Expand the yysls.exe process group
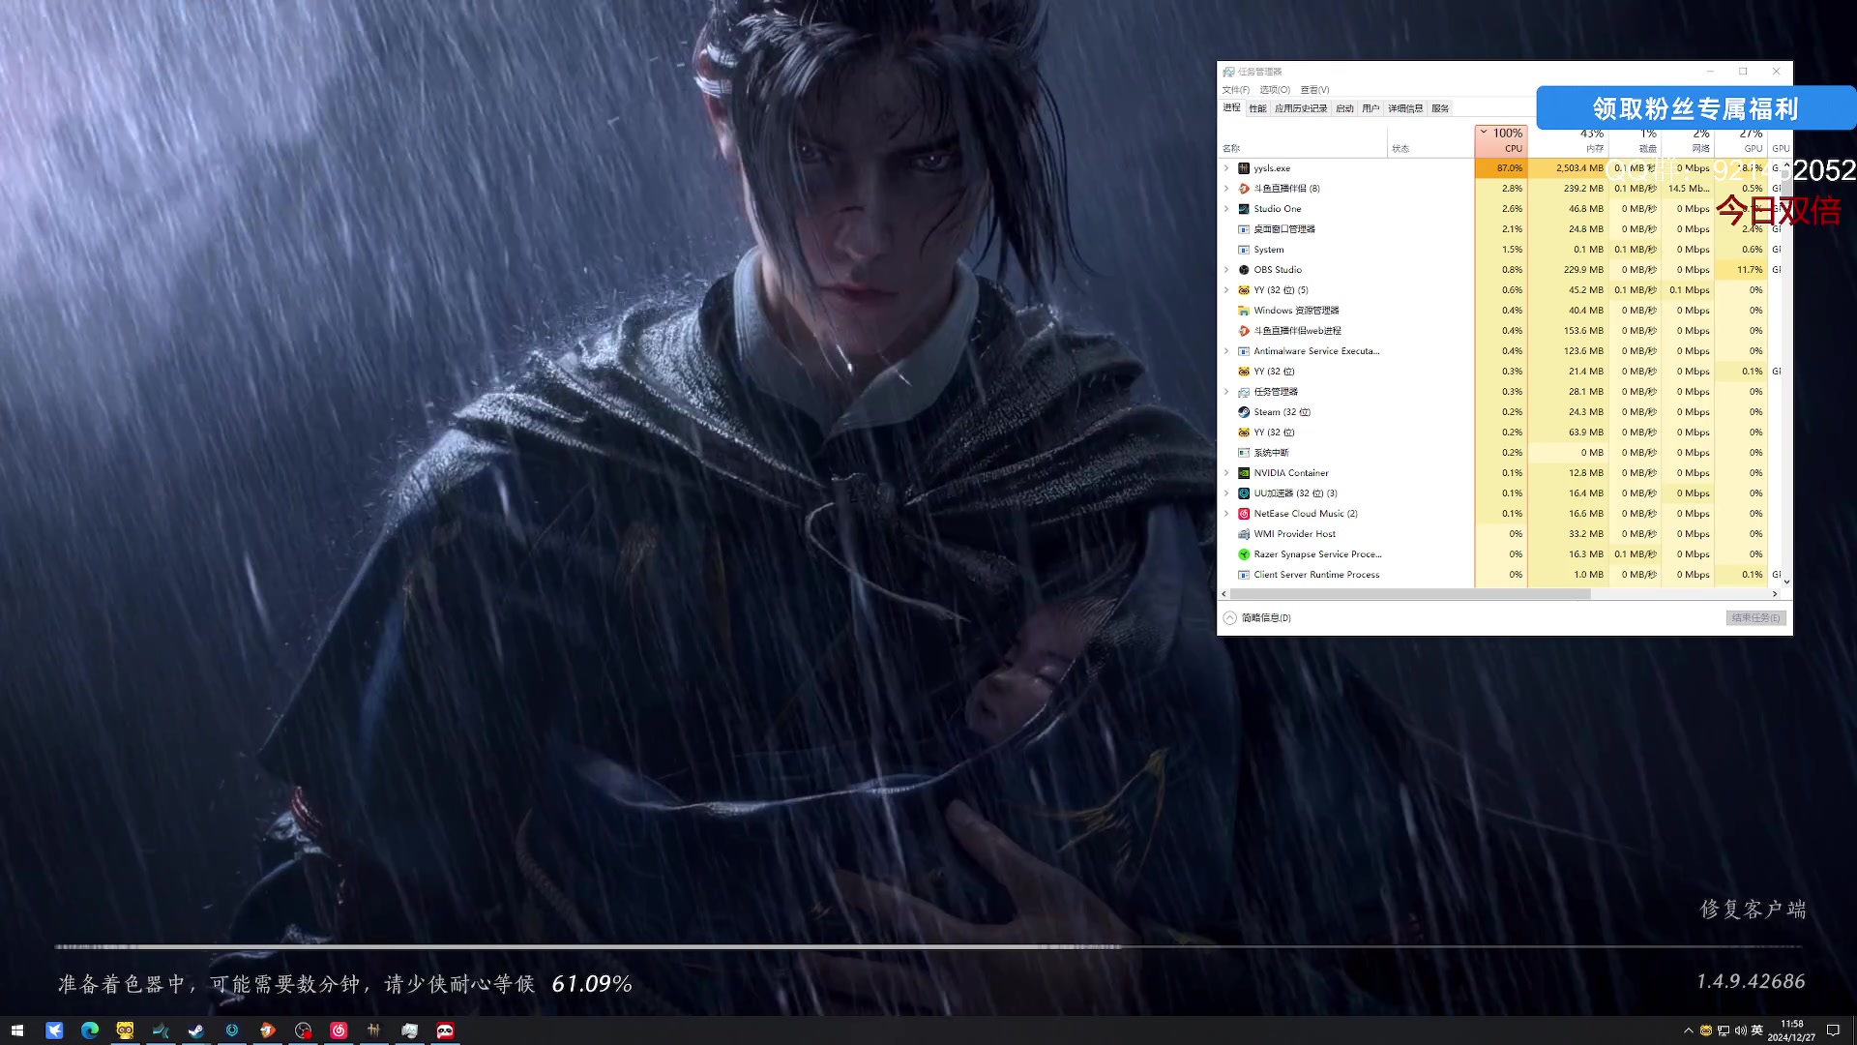1857x1045 pixels. pos(1226,168)
